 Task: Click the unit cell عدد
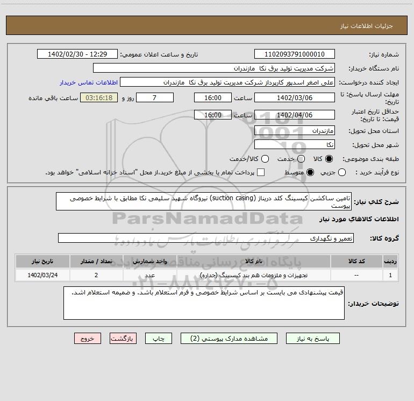(149, 275)
